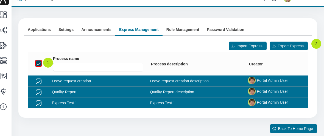Uncheck the Express Test 1 row checkbox
The width and height of the screenshot is (324, 136).
tap(39, 103)
